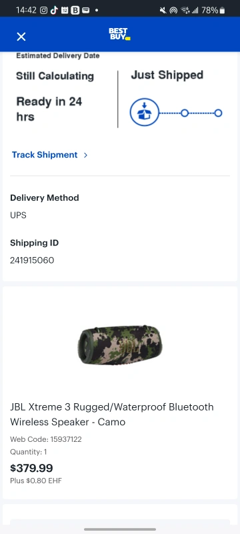Expand the Track Shipment chevron arrow
The image size is (240, 534).
85,155
